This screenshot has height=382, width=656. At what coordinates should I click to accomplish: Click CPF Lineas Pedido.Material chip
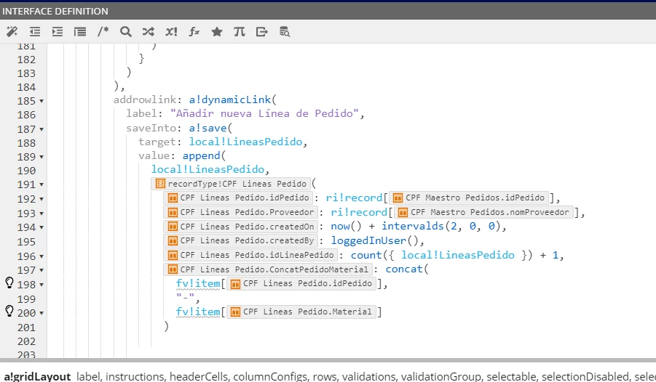tap(301, 312)
